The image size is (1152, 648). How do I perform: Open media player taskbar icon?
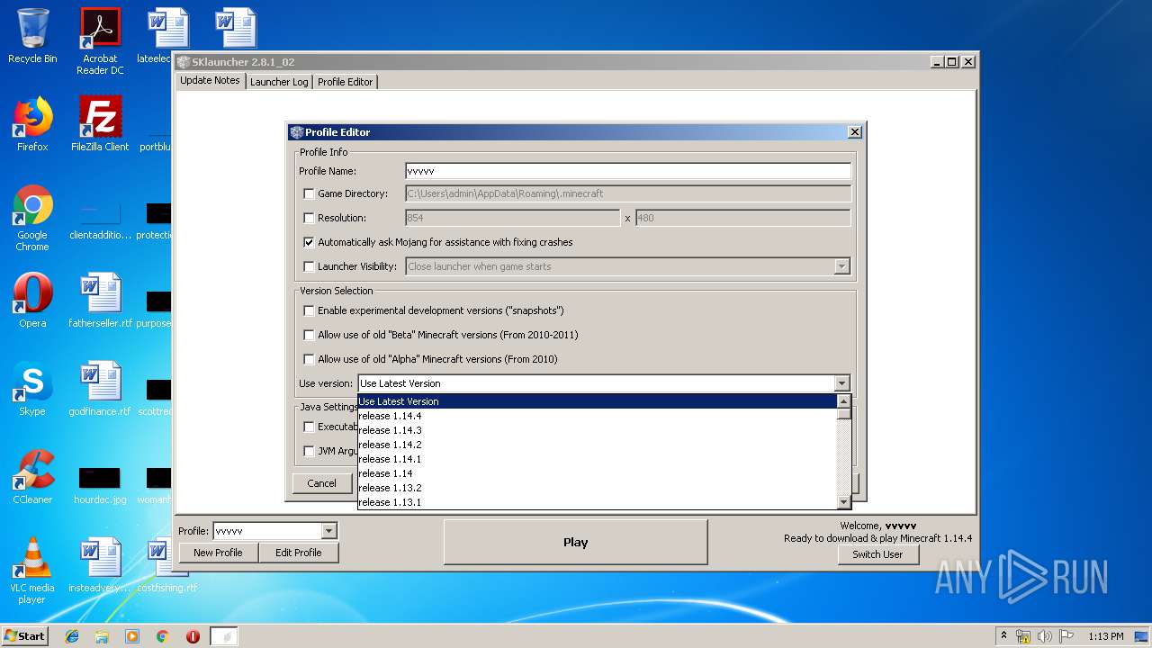132,636
